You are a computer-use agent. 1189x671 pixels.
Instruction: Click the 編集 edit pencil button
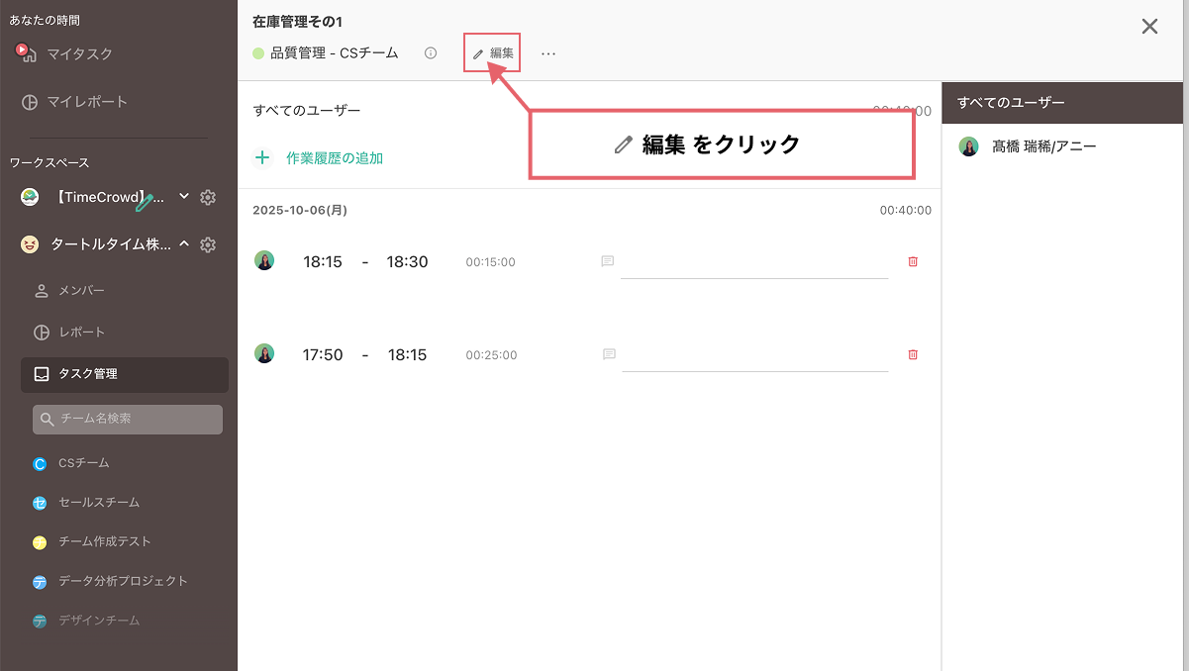coord(492,53)
